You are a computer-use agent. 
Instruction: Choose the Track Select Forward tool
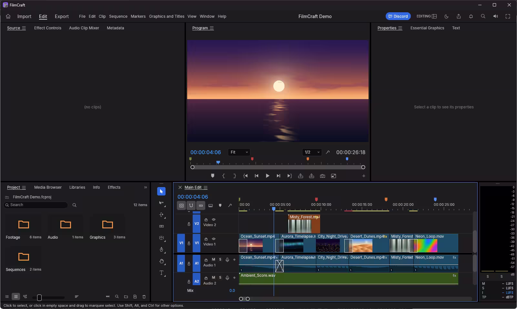coord(162,203)
